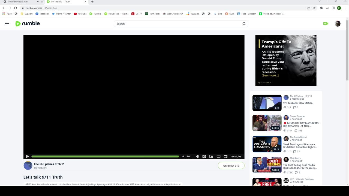The height and width of the screenshot is (196, 349).
Task: Click the rumble logo in player bar
Action: 236,157
